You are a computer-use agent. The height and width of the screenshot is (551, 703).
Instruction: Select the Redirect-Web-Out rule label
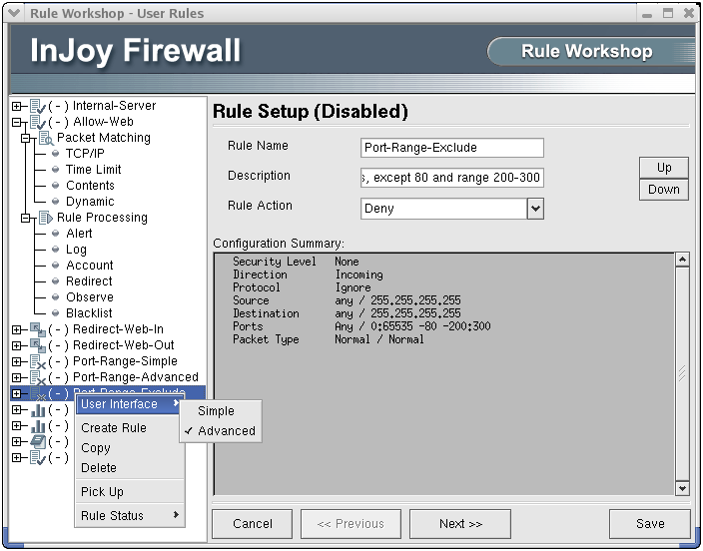click(x=123, y=345)
